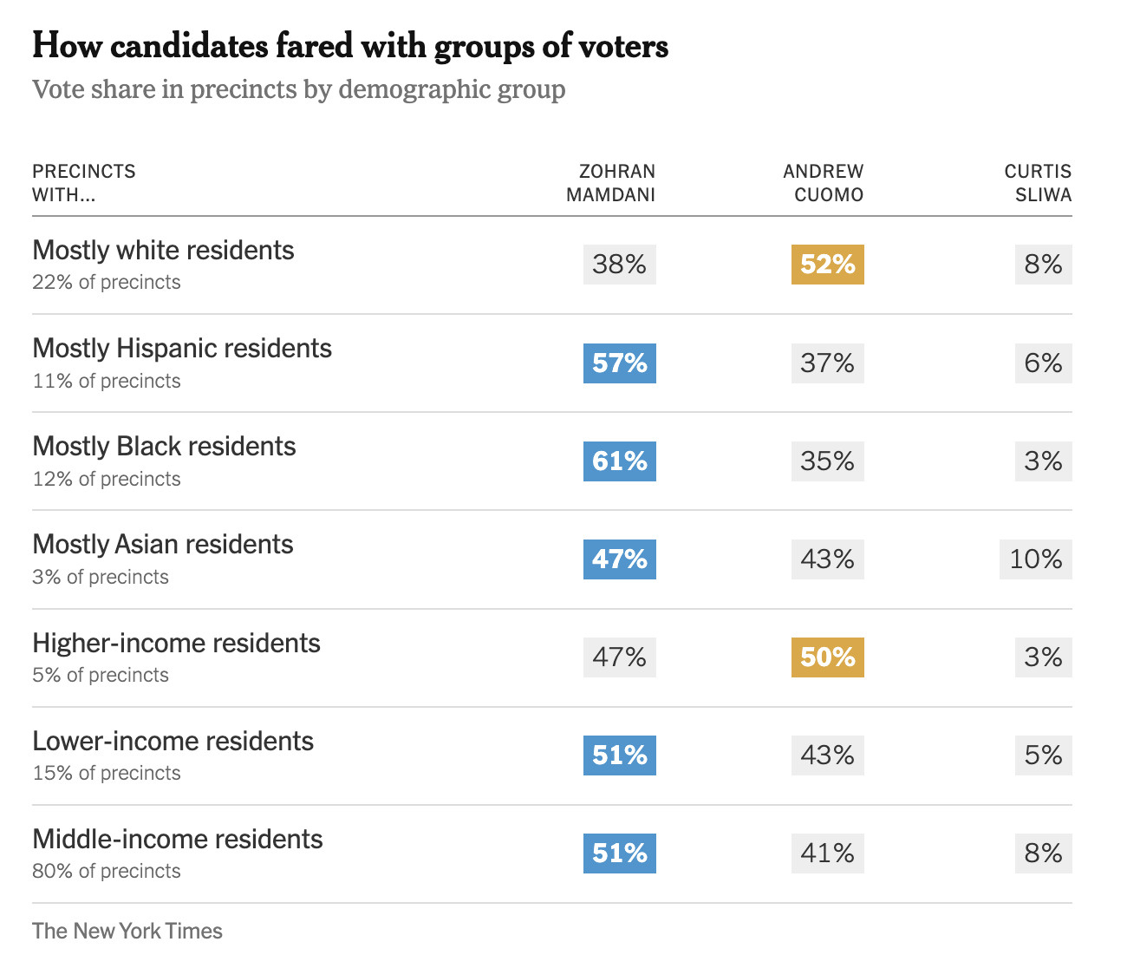
Task: Click the "Precincts with..." column header
Action: coord(84,183)
